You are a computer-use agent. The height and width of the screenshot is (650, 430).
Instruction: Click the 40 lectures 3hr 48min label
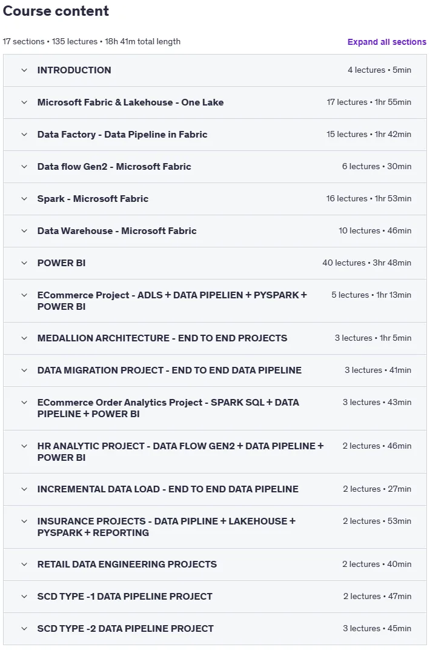coord(366,263)
